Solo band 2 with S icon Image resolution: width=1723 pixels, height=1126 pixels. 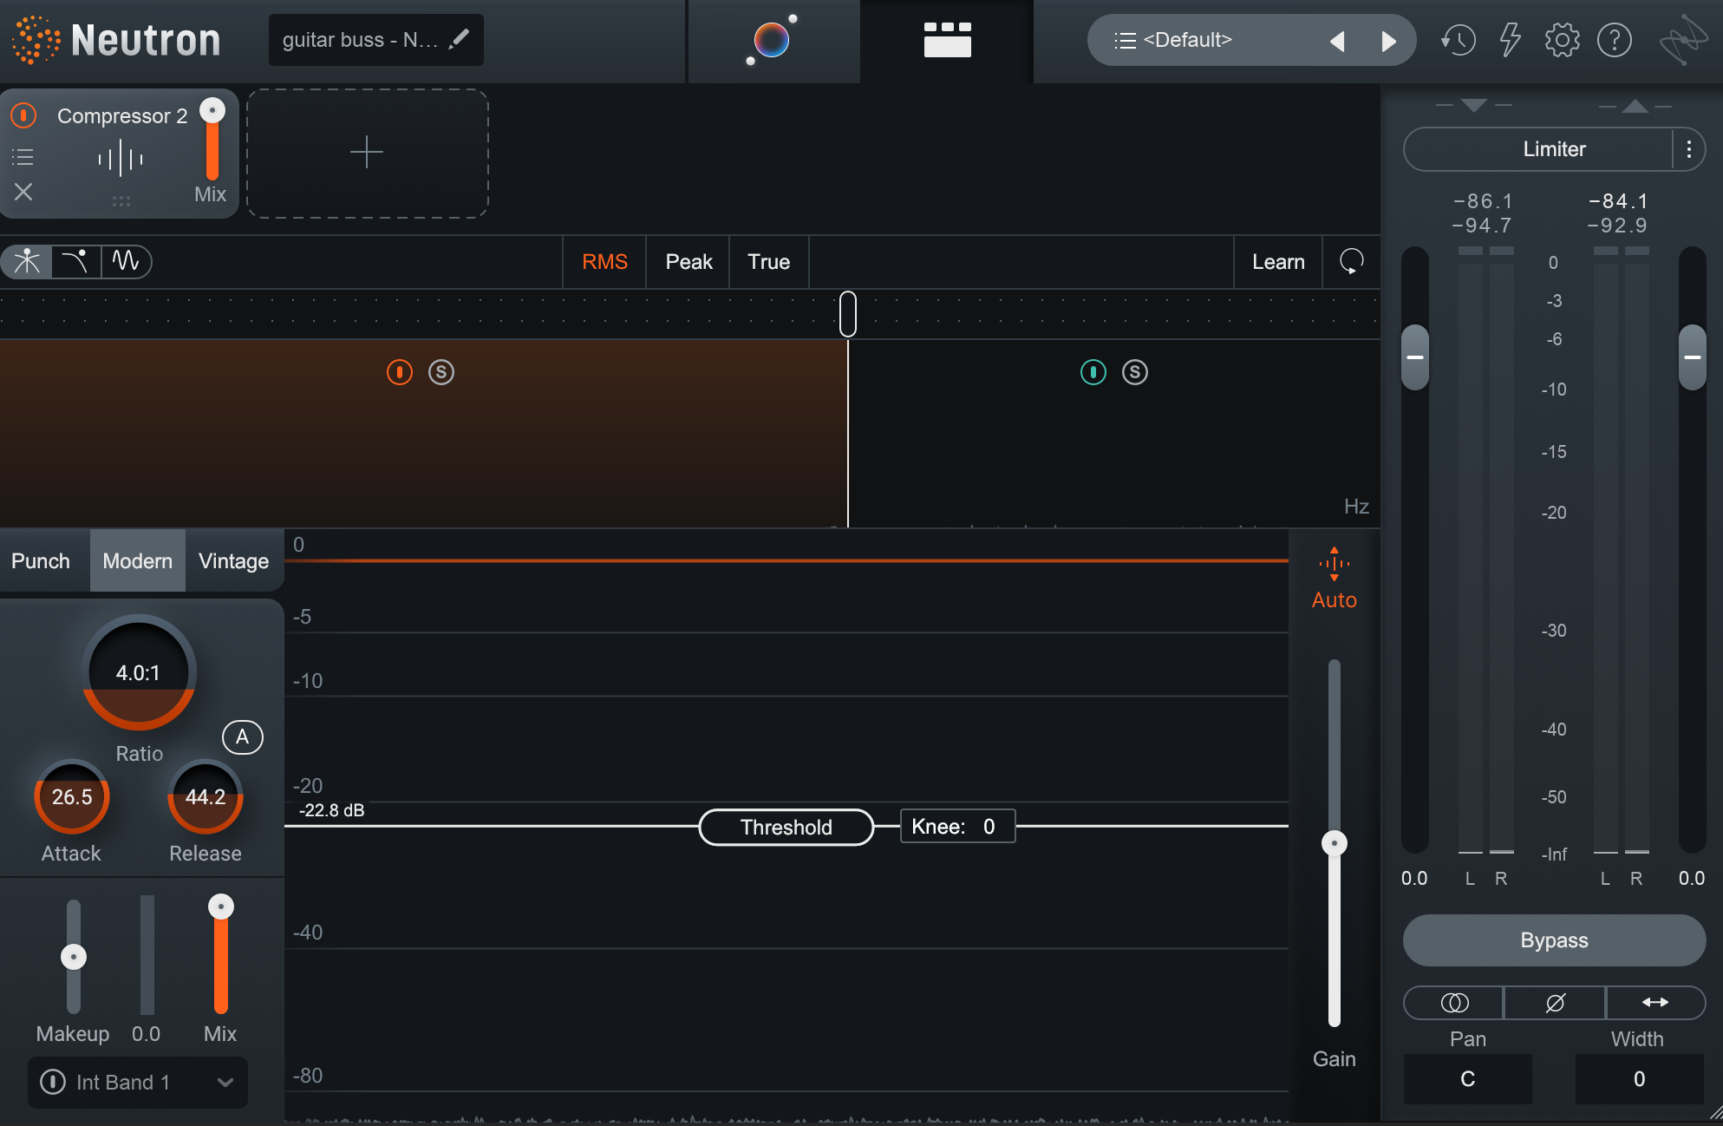pos(1135,372)
